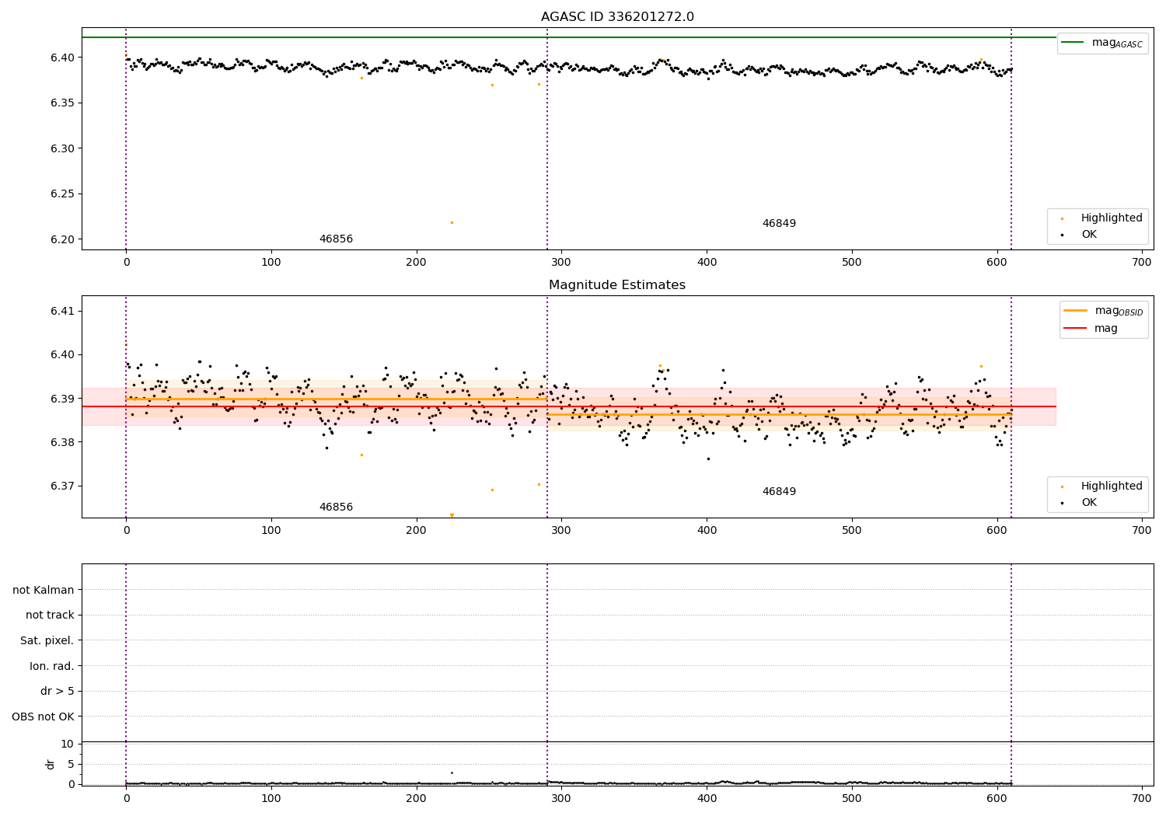This screenshot has width=1166, height=816.
Task: Click the 6.41 y-tick in middle plot
Action: 64,311
